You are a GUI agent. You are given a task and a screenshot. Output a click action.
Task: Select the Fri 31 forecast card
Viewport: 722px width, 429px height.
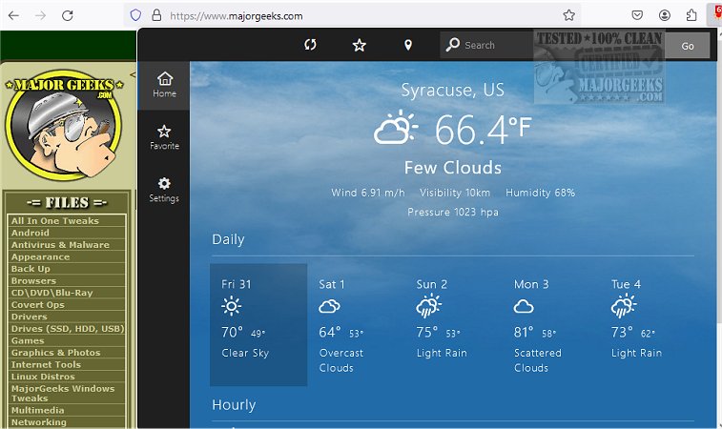click(x=258, y=324)
